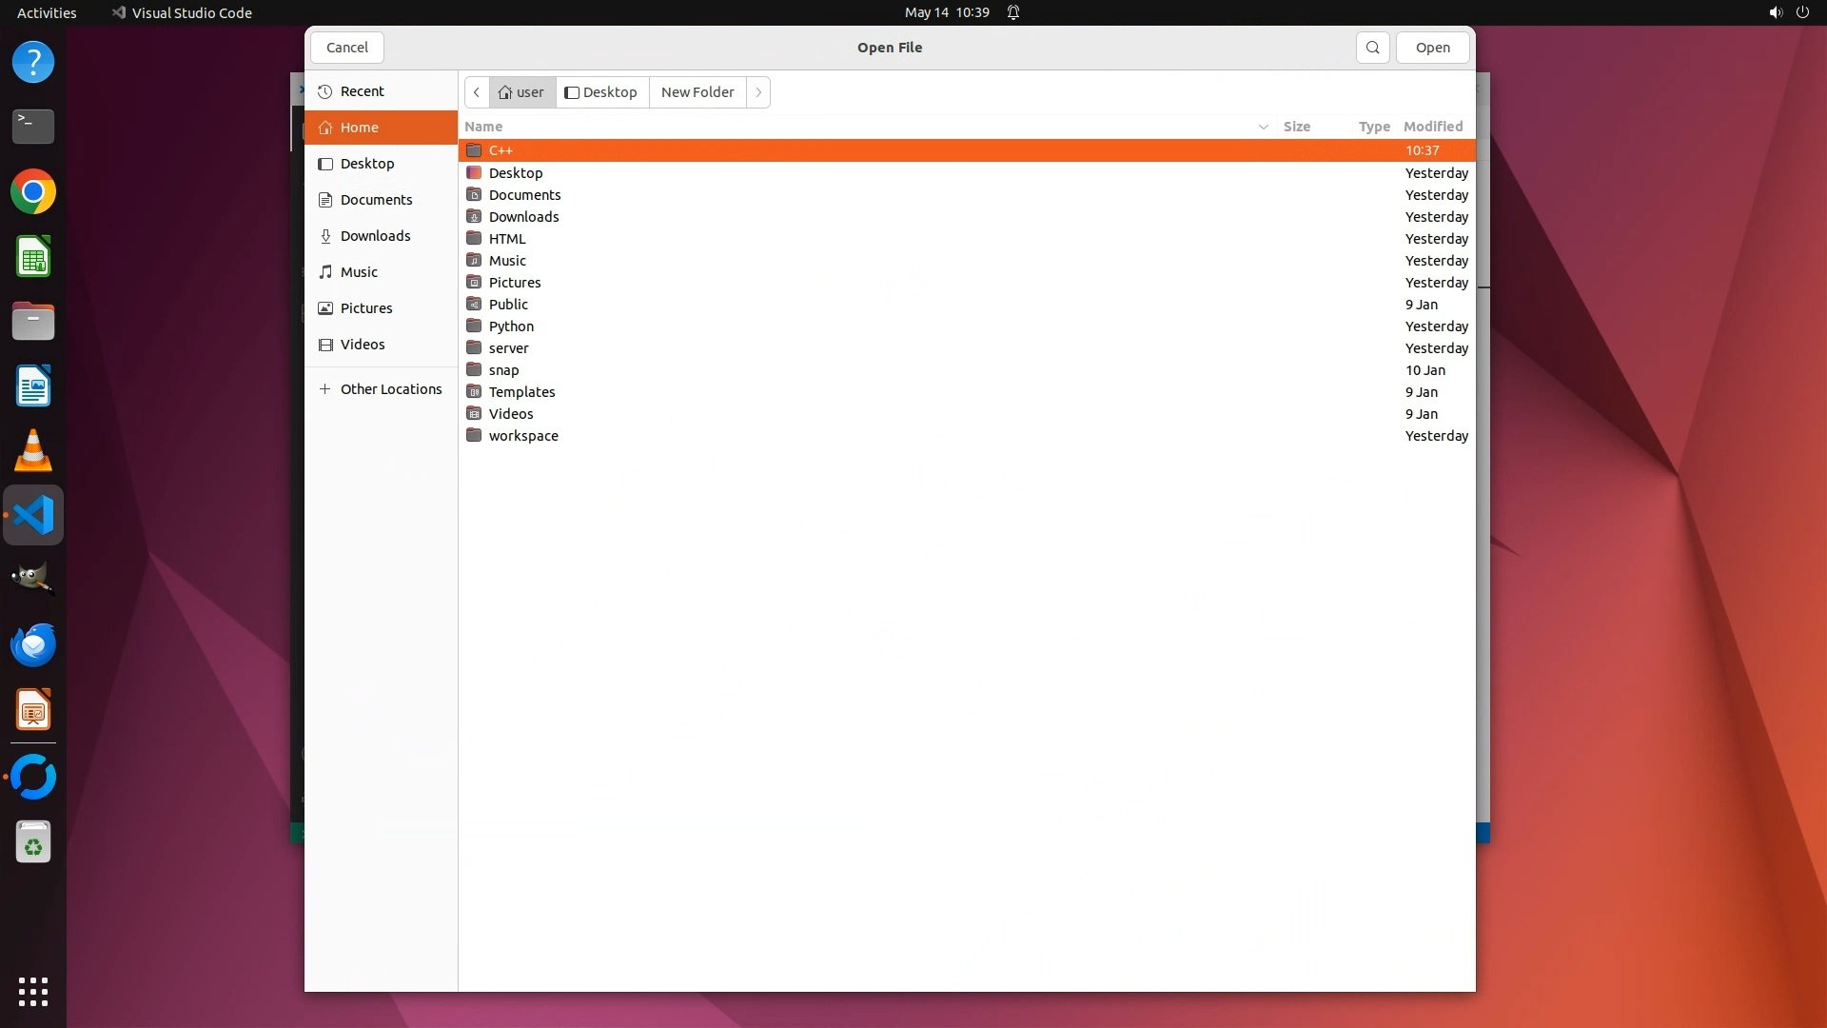Click the Size column header

1296,127
